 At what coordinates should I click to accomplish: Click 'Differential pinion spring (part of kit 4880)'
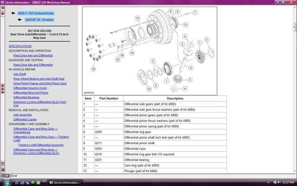(x=152, y=126)
